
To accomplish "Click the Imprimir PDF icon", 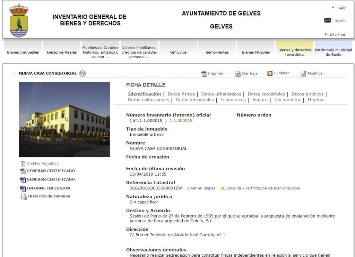I will click(204, 73).
